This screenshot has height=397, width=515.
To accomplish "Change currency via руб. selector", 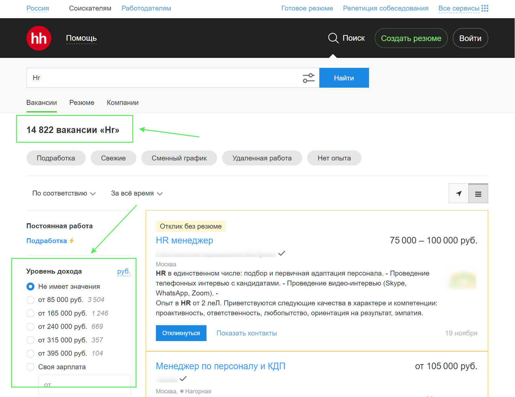I will [x=124, y=272].
